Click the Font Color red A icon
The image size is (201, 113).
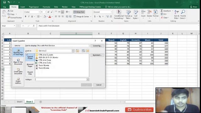pos(50,17)
